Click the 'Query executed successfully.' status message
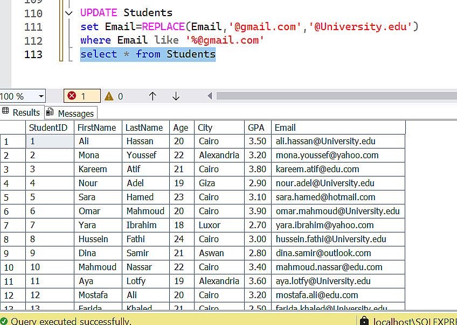This screenshot has height=325, width=457. click(71, 321)
